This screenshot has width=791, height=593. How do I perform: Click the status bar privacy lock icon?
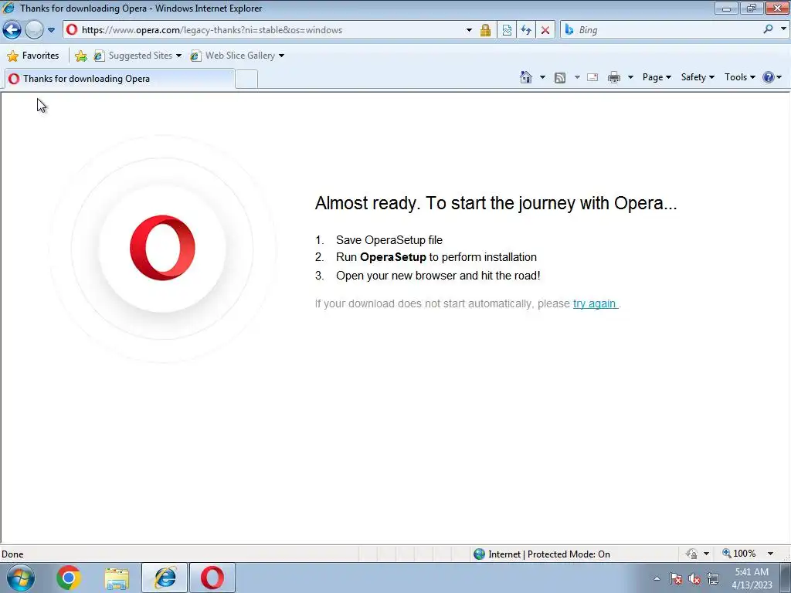691,554
